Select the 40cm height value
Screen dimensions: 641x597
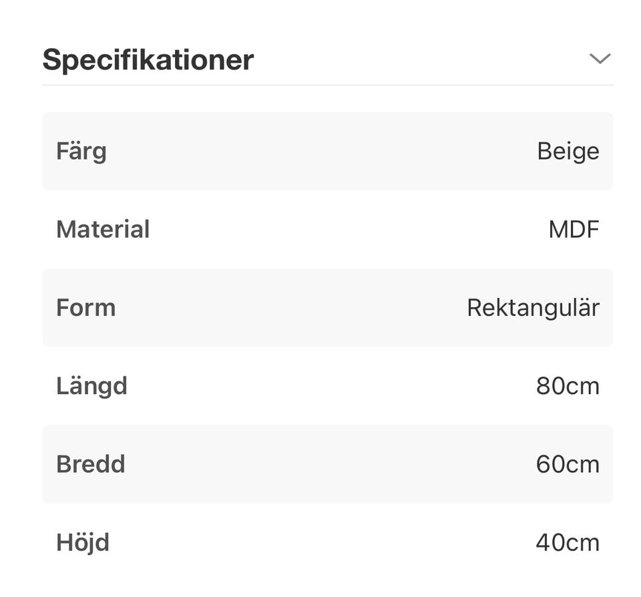coord(568,542)
